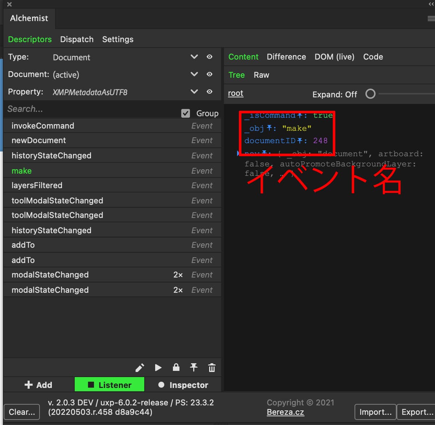Screen dimensions: 435x425
Task: Click the Export... button
Action: [417, 412]
